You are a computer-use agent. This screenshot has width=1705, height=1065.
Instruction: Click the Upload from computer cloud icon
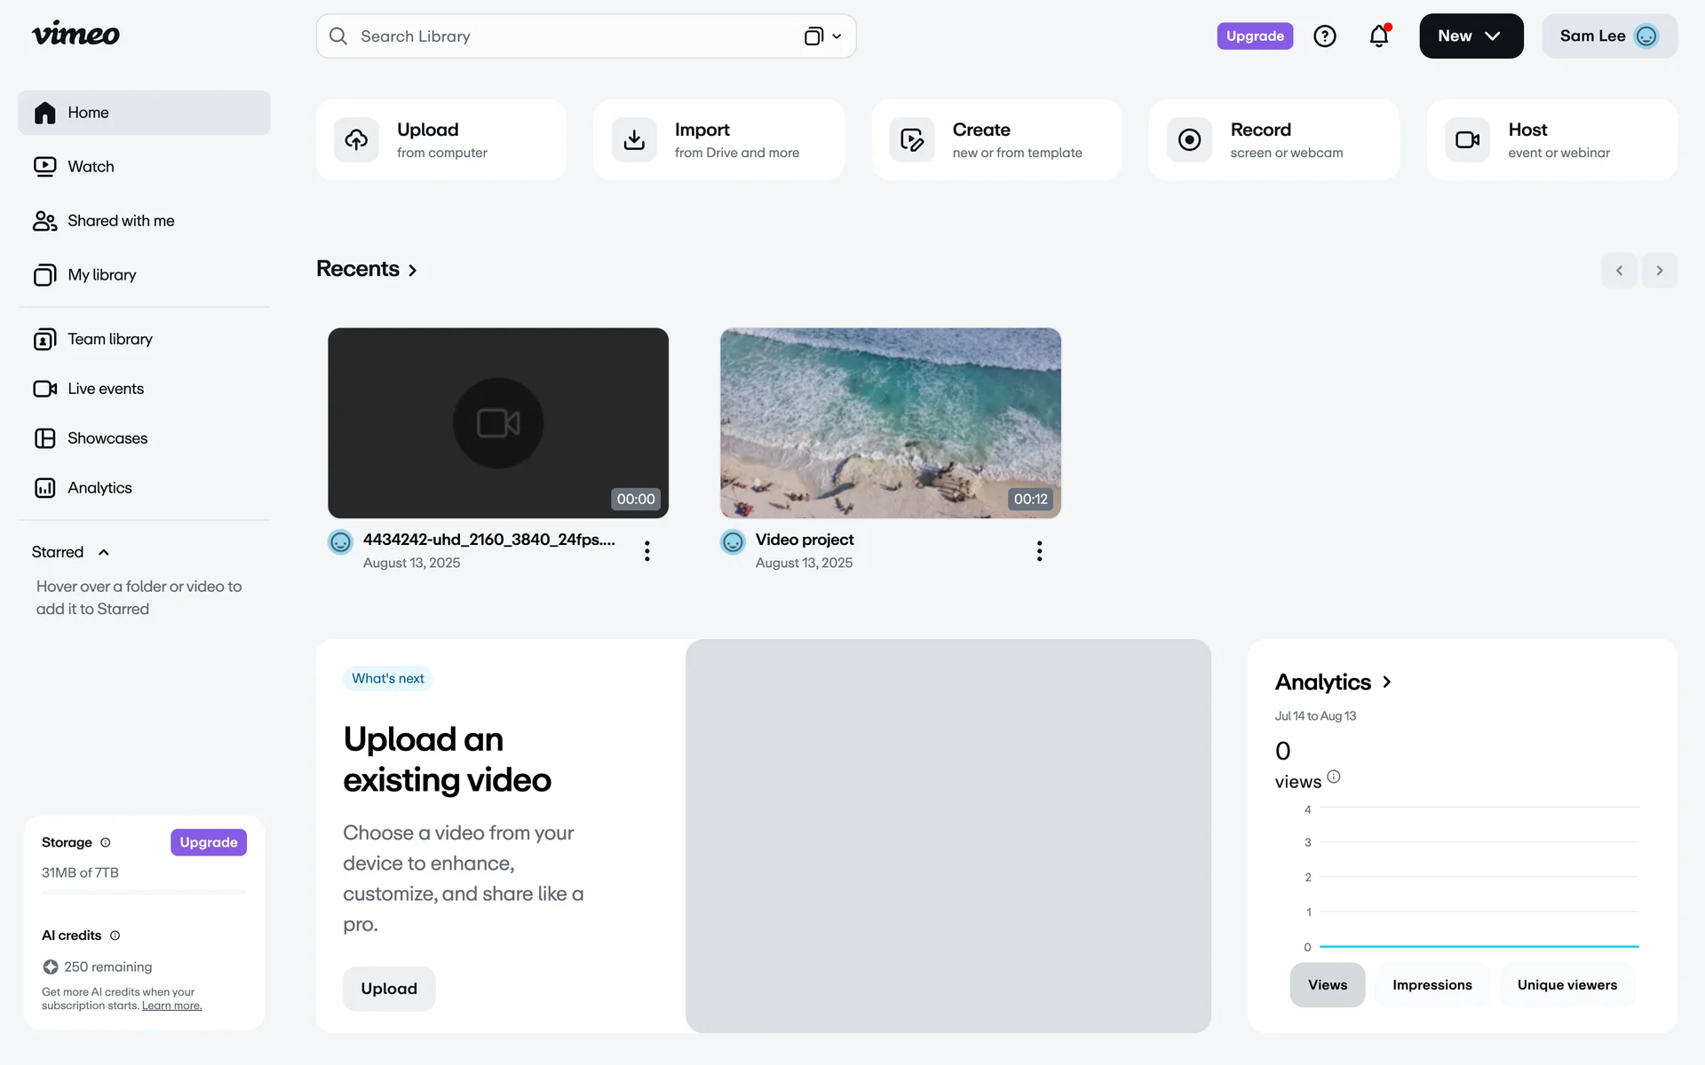coord(356,140)
